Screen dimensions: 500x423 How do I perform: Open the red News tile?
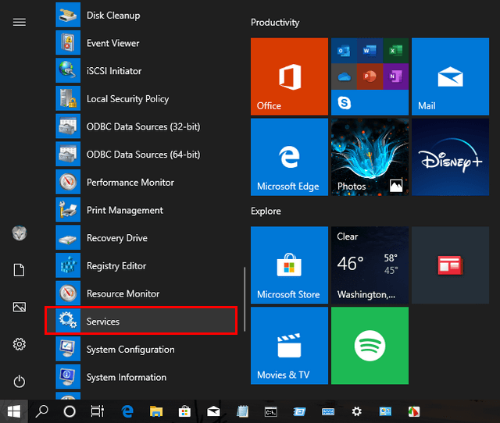(x=450, y=265)
